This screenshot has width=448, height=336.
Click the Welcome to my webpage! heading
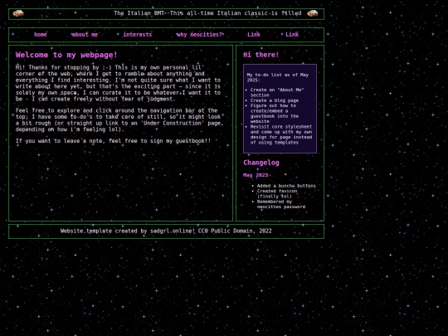66,55
